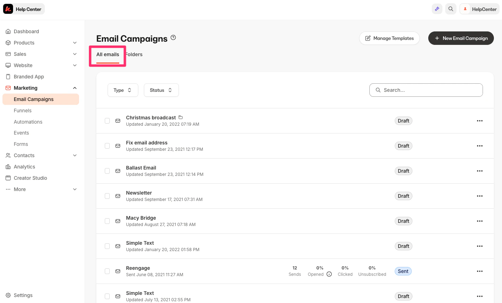Screen dimensions: 502x303
Task: Open the Type filter dropdown
Action: point(123,90)
